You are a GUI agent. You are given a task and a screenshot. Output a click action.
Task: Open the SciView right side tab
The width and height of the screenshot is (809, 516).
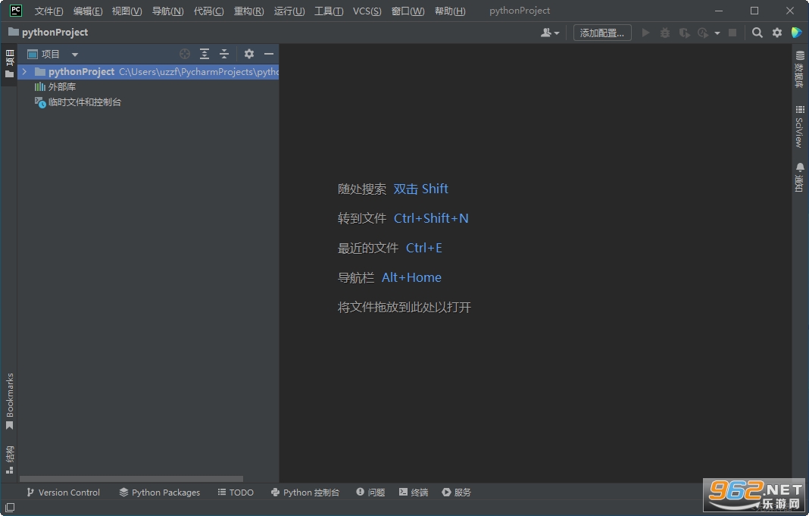point(799,127)
